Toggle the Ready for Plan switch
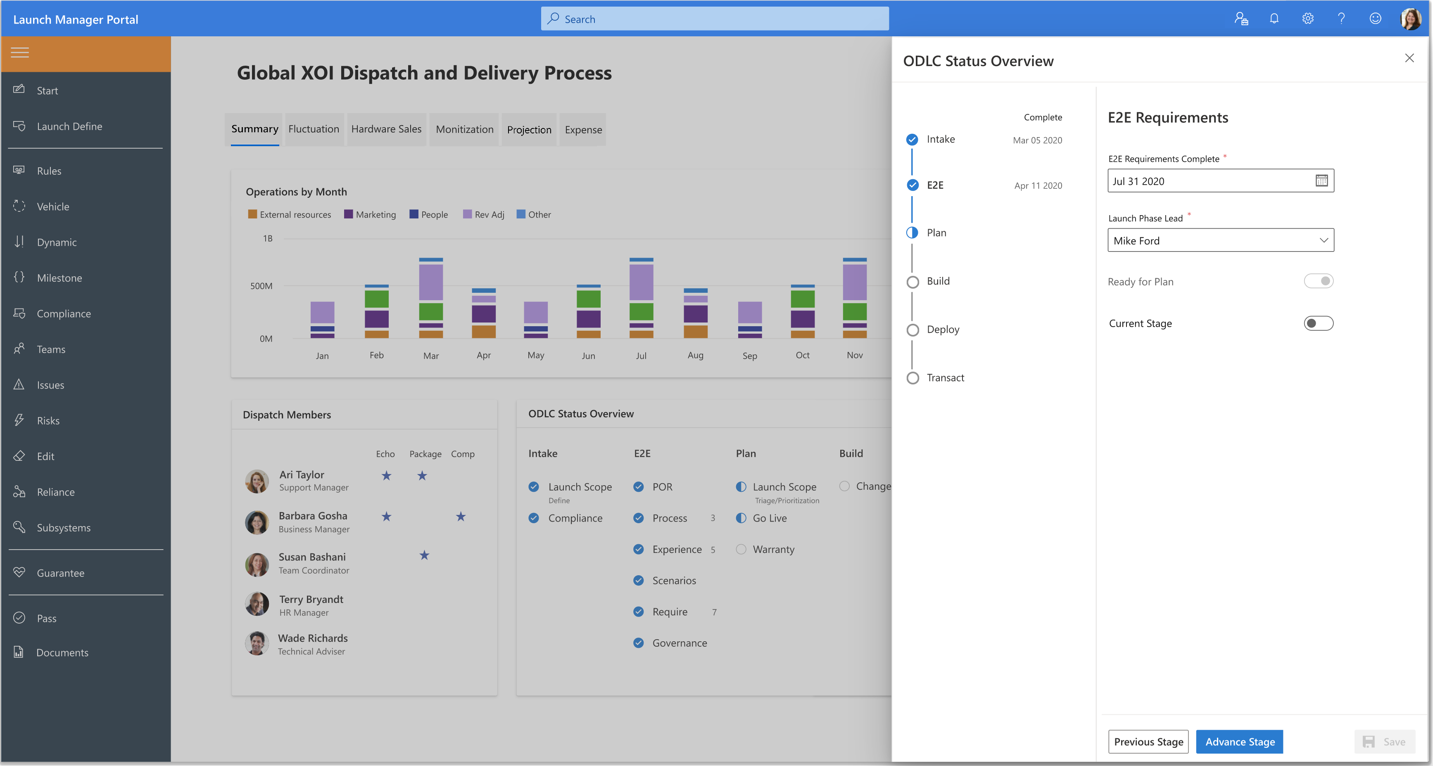 click(1319, 281)
